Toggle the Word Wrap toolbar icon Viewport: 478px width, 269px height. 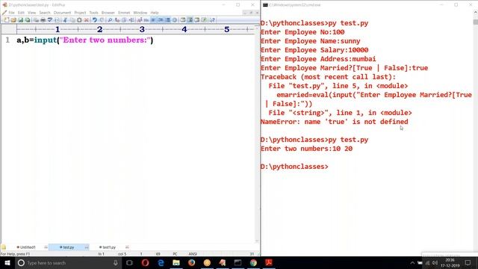tap(153, 20)
